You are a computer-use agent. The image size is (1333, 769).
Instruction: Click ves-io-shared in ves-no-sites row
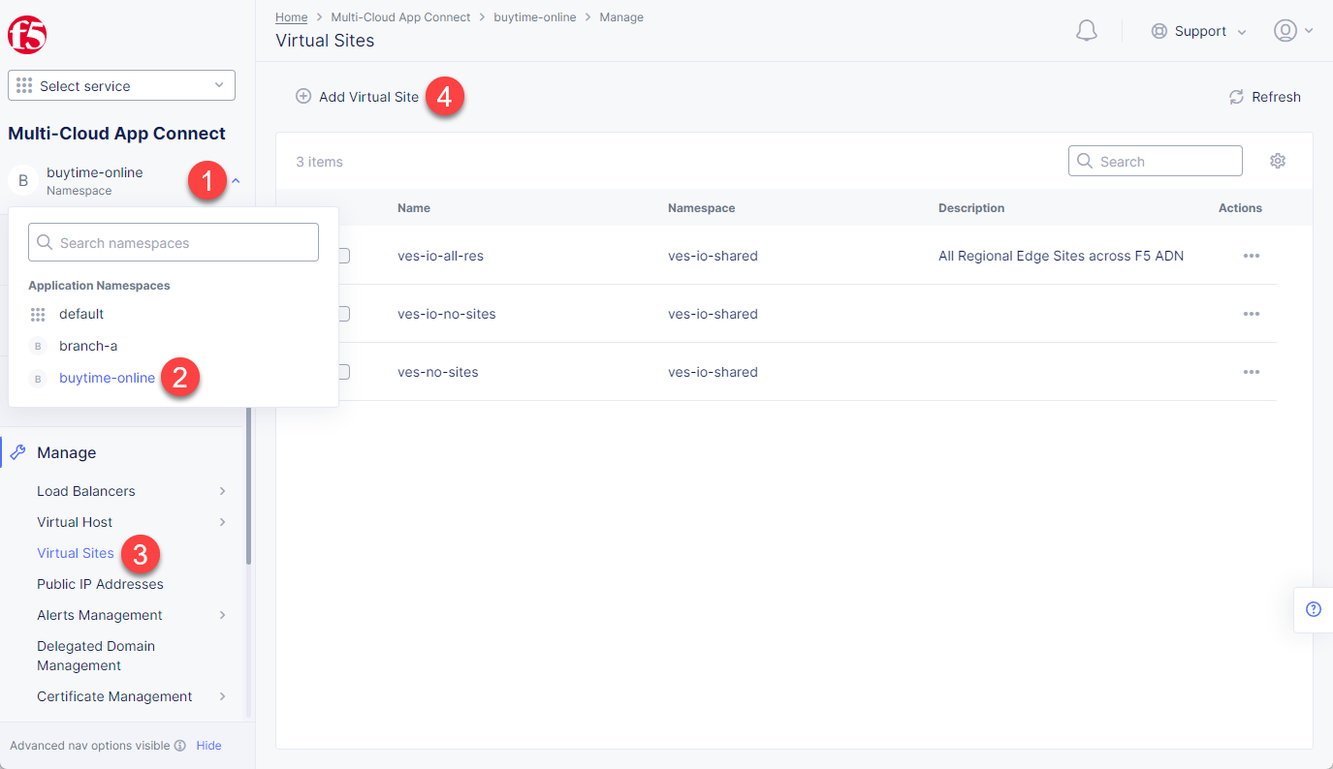713,372
